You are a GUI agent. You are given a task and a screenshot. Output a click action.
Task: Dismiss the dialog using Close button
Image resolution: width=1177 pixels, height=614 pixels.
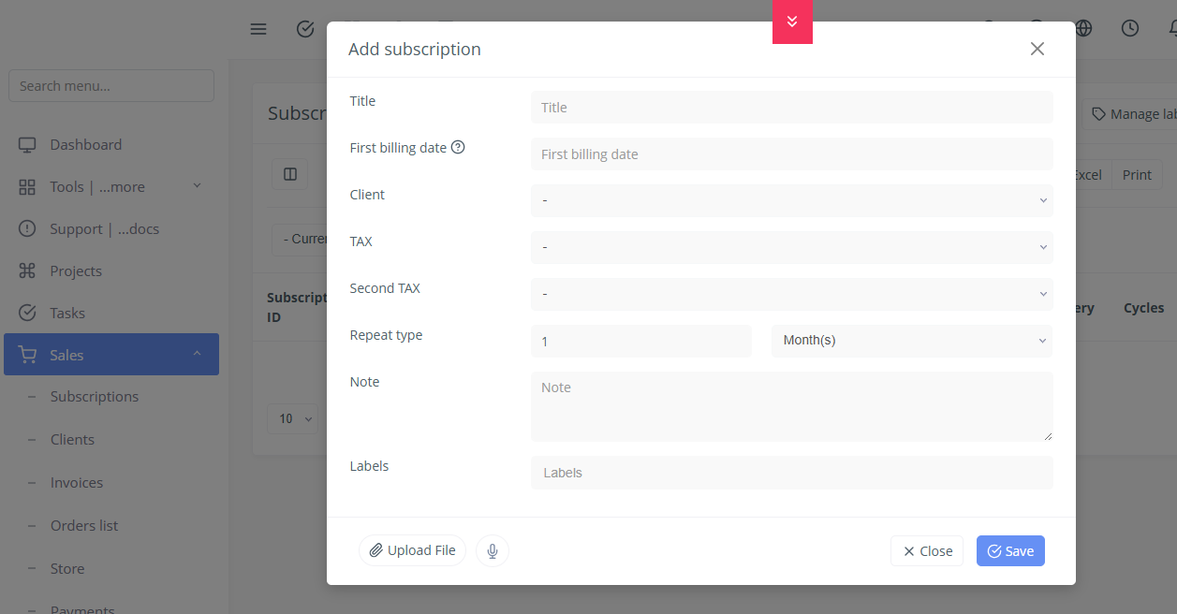(x=927, y=551)
